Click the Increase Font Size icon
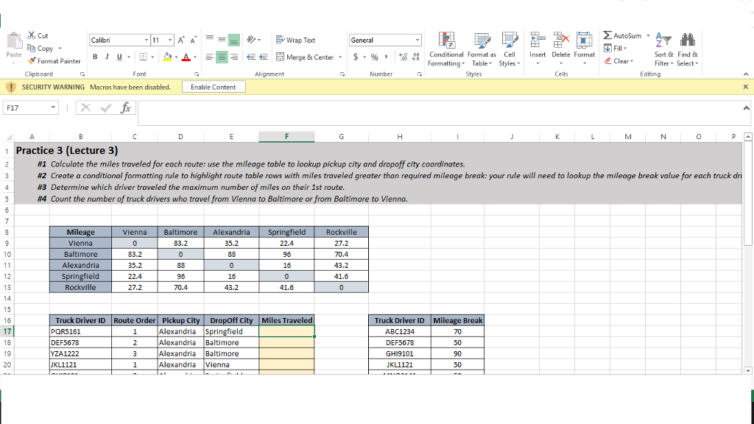Image resolution: width=754 pixels, height=424 pixels. [x=182, y=40]
